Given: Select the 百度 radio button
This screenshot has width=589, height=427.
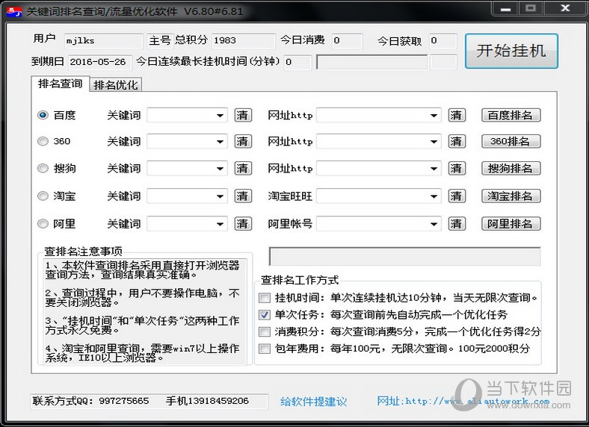Looking at the screenshot, I should [43, 115].
